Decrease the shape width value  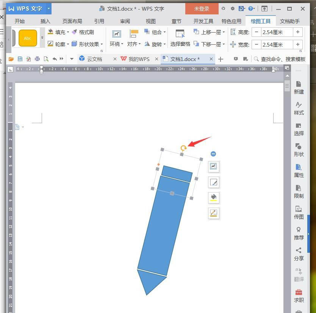[x=257, y=44]
